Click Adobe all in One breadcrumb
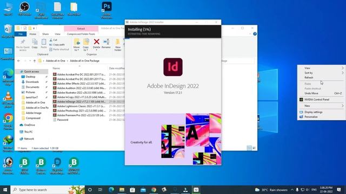This screenshot has width=346, height=194. [x=55, y=61]
